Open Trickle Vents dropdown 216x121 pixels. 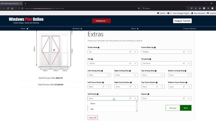coord(112,52)
